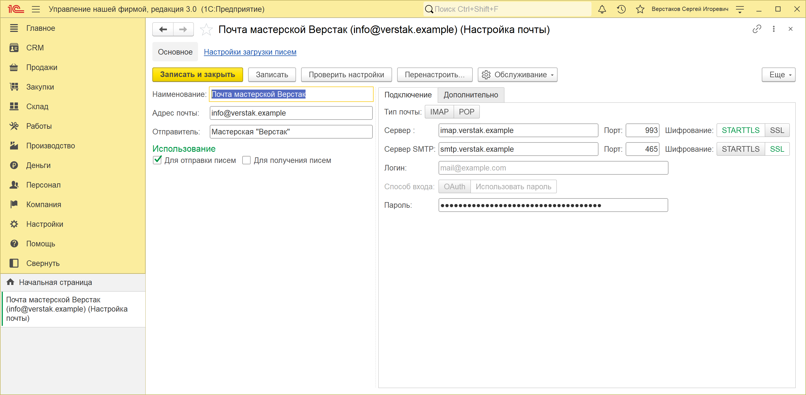Click the Сервер SMTP field
Screen dimensions: 806x395
pos(518,149)
